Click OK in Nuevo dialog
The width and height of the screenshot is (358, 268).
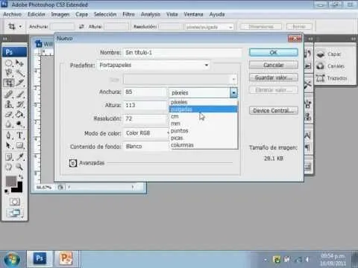click(x=274, y=52)
